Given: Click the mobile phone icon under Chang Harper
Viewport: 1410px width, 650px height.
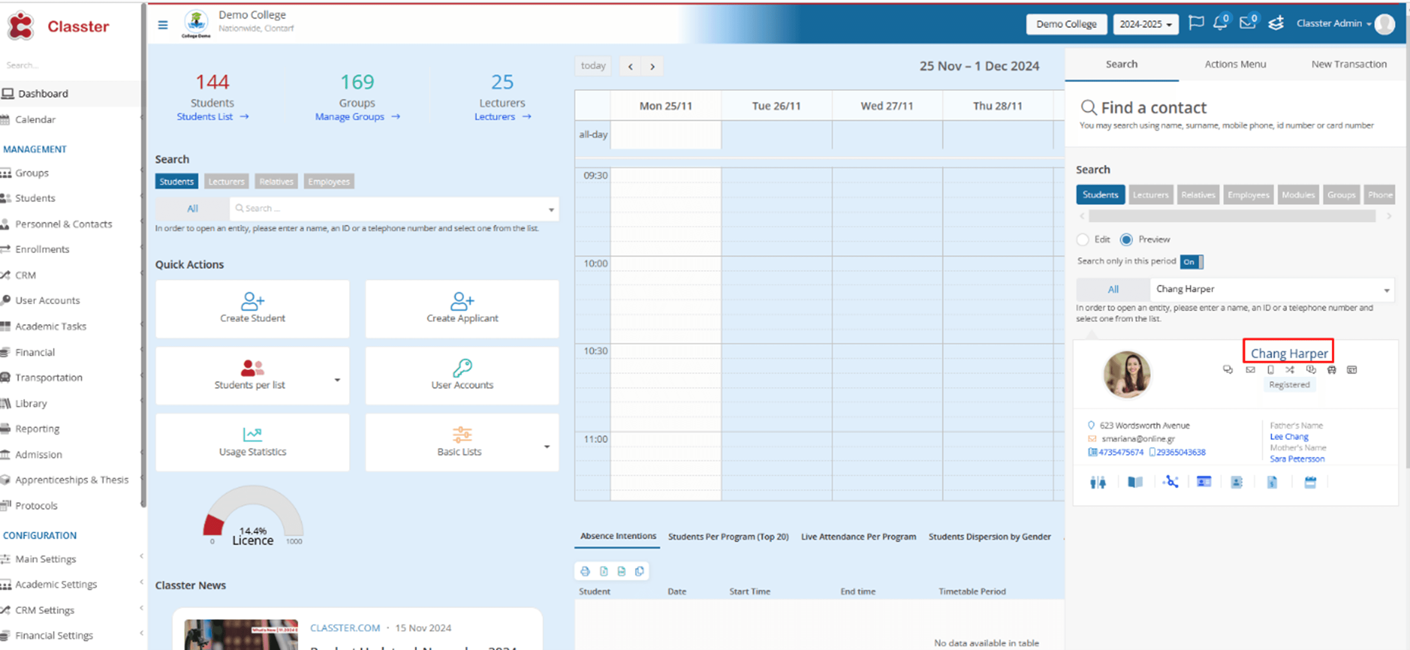Looking at the screenshot, I should pos(1270,370).
